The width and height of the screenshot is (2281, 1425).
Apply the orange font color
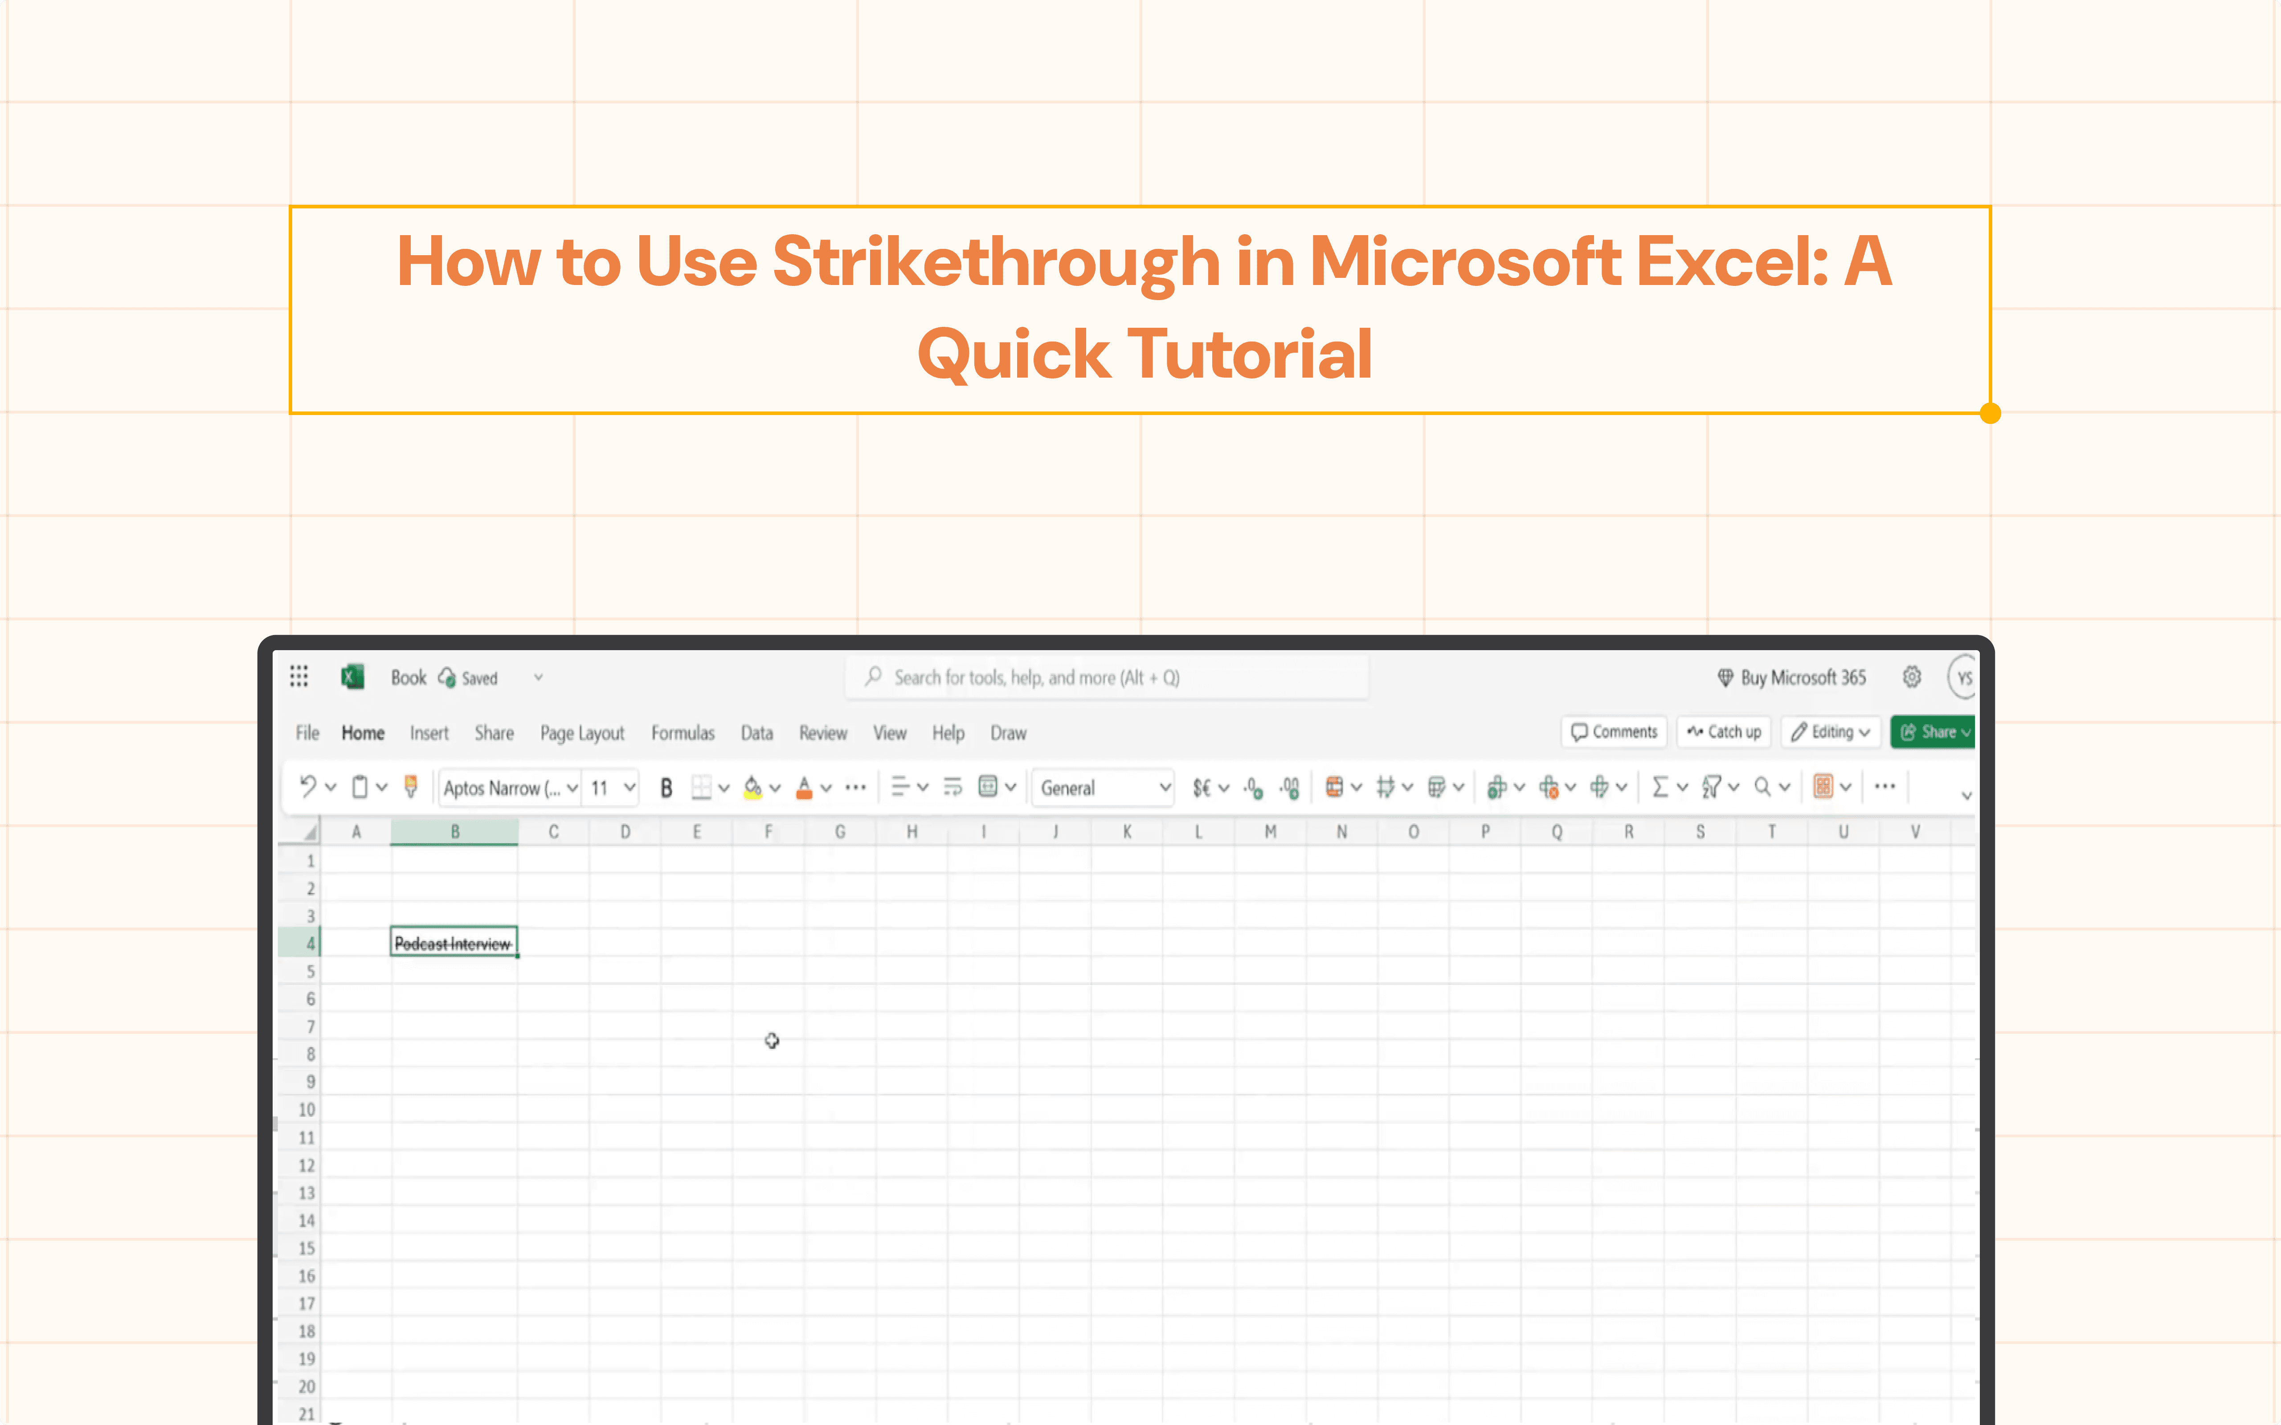click(x=804, y=787)
